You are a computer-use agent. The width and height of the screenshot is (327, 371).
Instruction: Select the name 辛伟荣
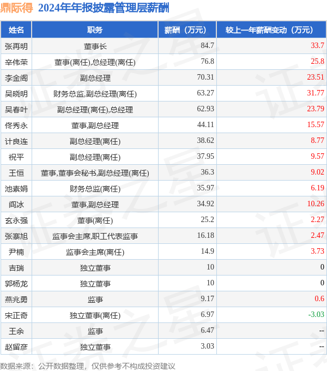point(16,62)
